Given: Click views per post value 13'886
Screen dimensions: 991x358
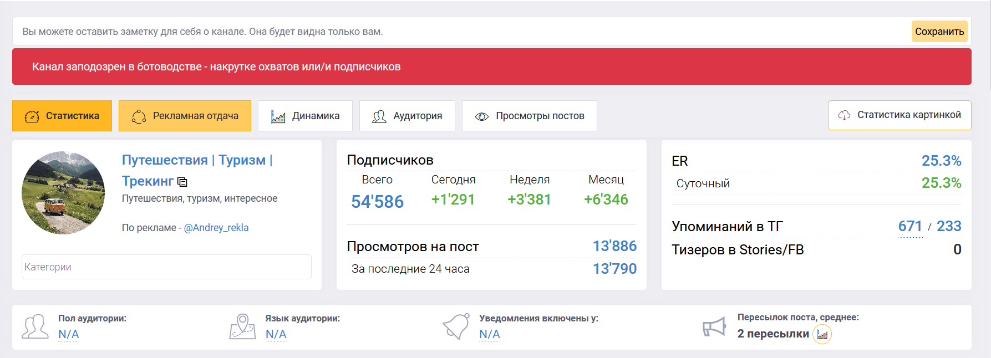Looking at the screenshot, I should [x=614, y=246].
